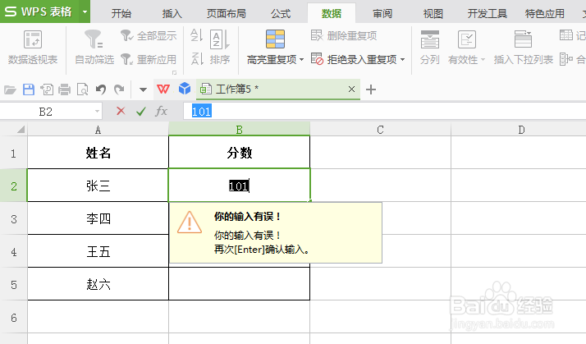Select column C header
586x344 pixels.
(381, 130)
